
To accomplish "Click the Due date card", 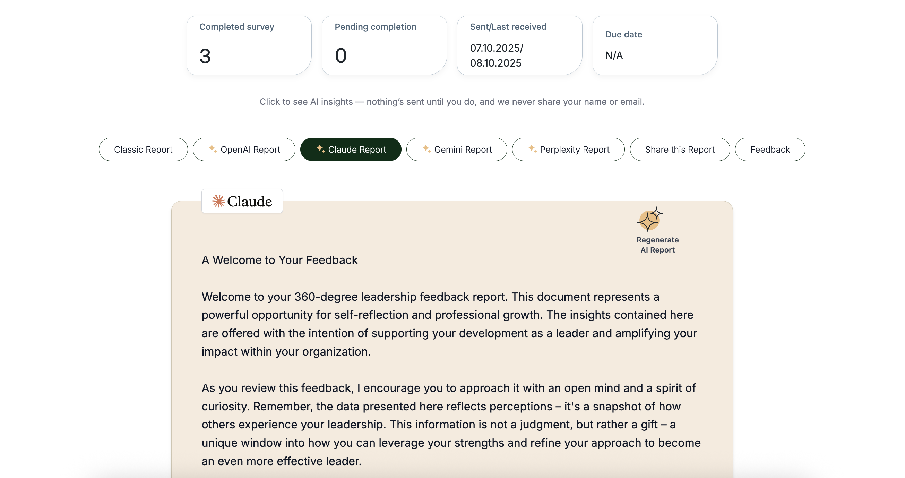I will coord(655,45).
